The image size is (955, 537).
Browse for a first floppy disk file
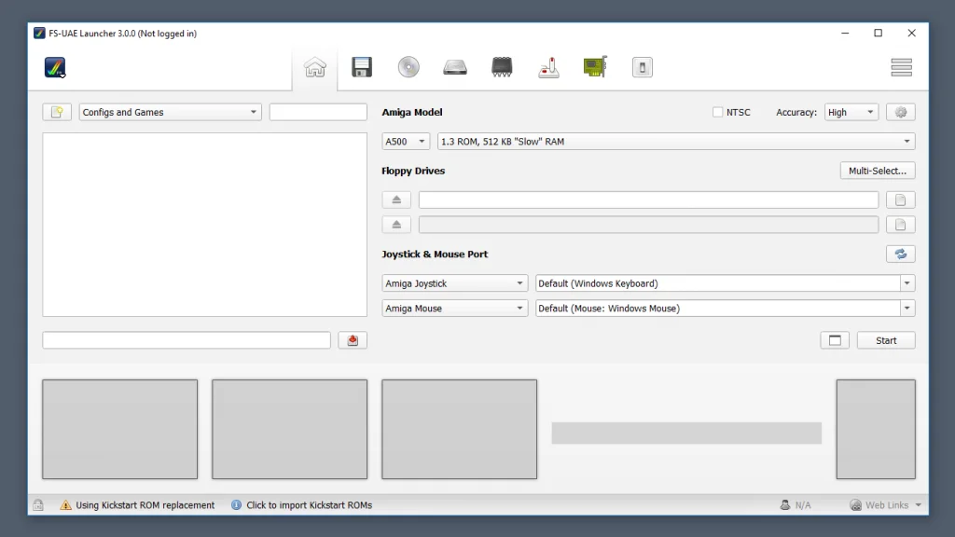(x=901, y=200)
